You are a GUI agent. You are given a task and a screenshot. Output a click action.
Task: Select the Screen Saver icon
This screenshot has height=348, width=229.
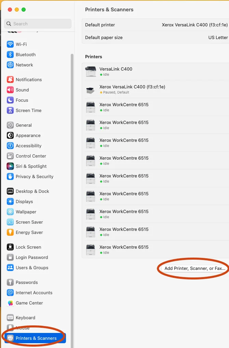pyautogui.click(x=10, y=222)
